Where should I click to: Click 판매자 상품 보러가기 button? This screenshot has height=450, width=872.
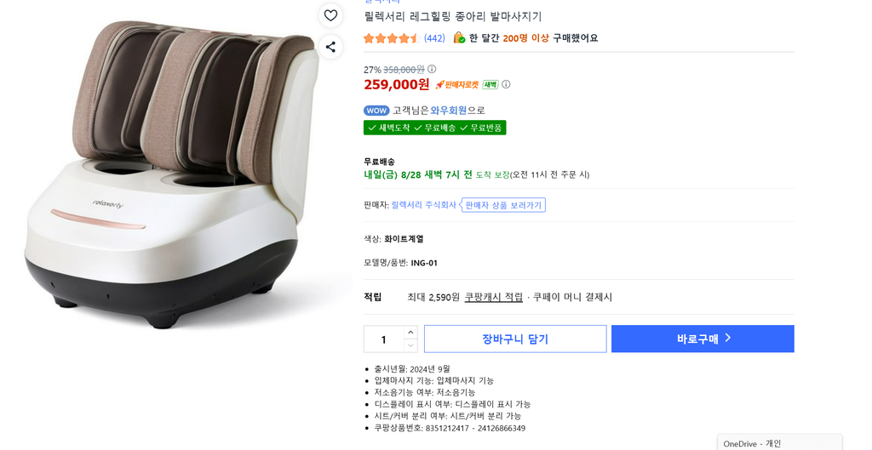(503, 205)
